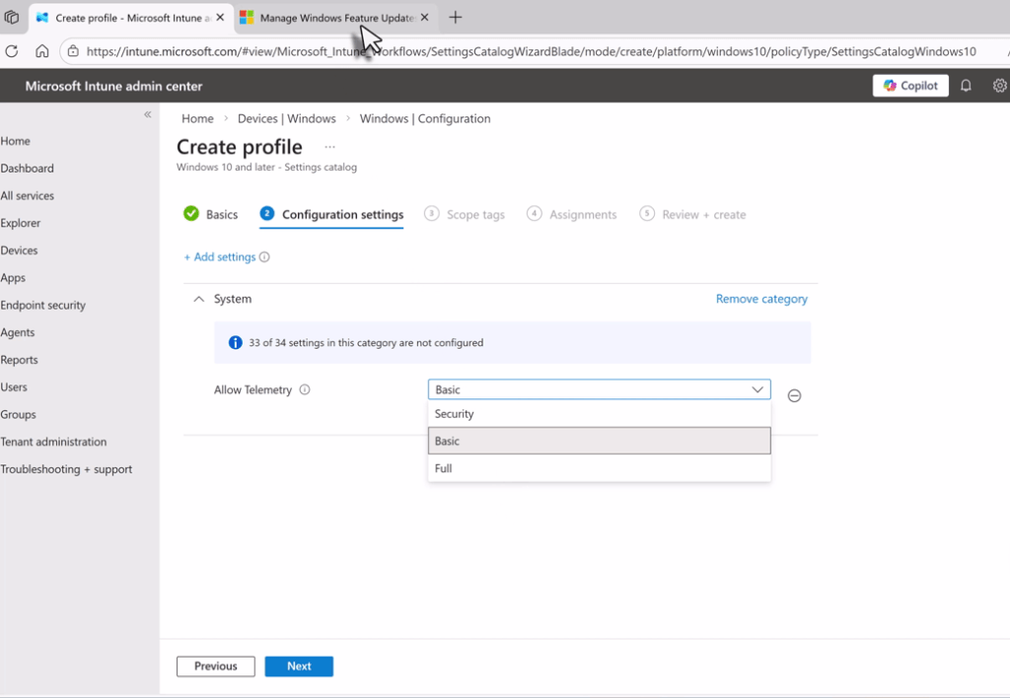Open Agents in left navigation
The image size is (1010, 698).
click(18, 332)
